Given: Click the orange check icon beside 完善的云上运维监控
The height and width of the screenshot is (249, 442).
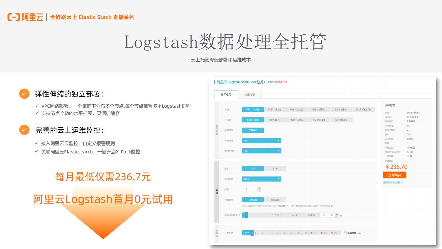Looking at the screenshot, I should (24, 130).
